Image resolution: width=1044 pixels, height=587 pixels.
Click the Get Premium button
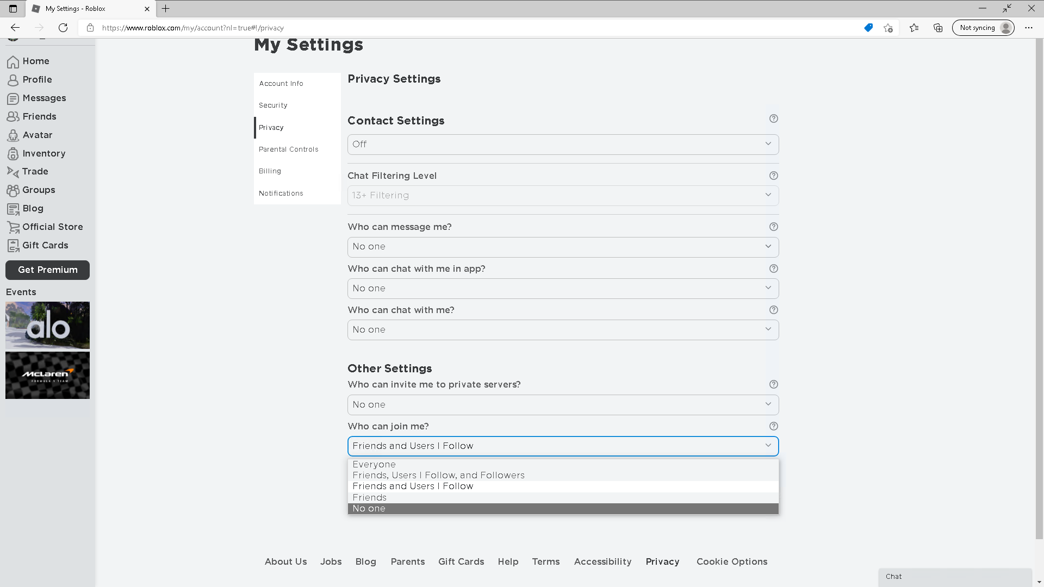(47, 270)
